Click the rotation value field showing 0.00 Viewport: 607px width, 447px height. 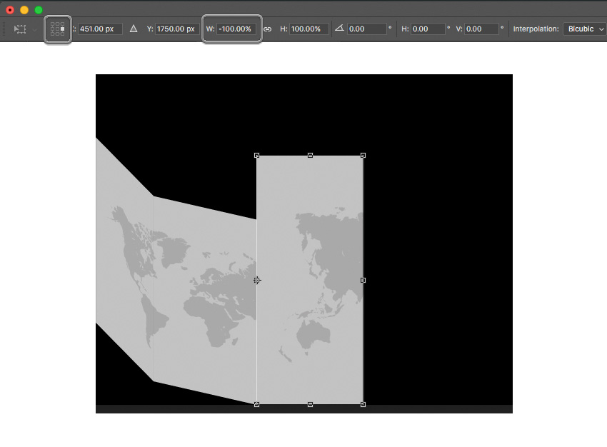pos(367,29)
